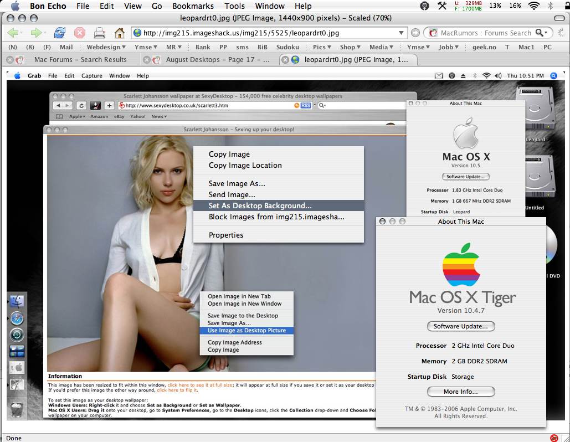Open the Bookmarks menu
Image resolution: width=570 pixels, height=442 pixels.
pyautogui.click(x=193, y=6)
